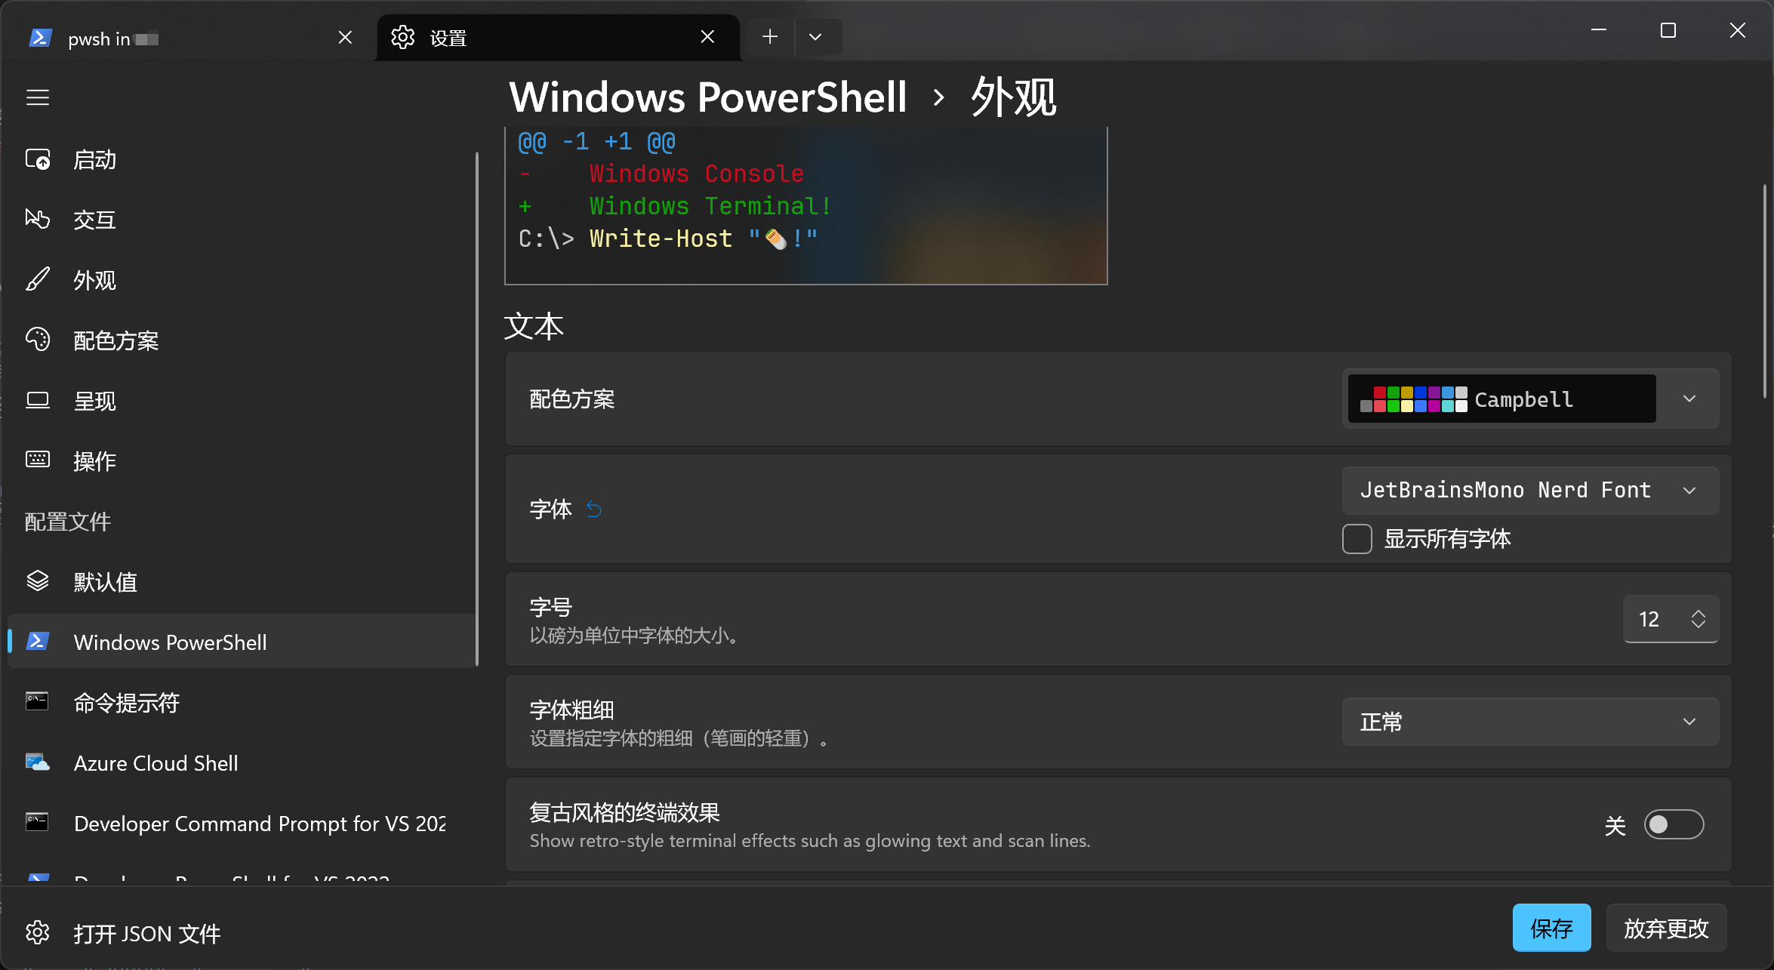Image resolution: width=1774 pixels, height=970 pixels.
Task: Open the 交互 interaction settings page
Action: point(94,220)
